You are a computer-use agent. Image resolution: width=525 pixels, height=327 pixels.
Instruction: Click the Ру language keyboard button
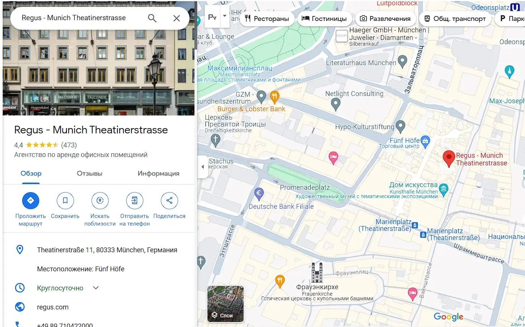point(212,17)
